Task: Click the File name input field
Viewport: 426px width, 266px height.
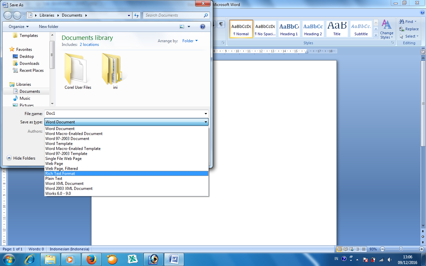Action: point(124,114)
